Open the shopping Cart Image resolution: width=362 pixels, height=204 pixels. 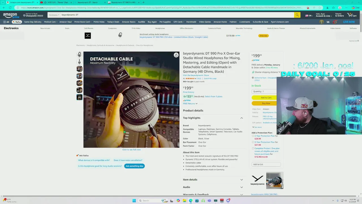click(x=352, y=15)
